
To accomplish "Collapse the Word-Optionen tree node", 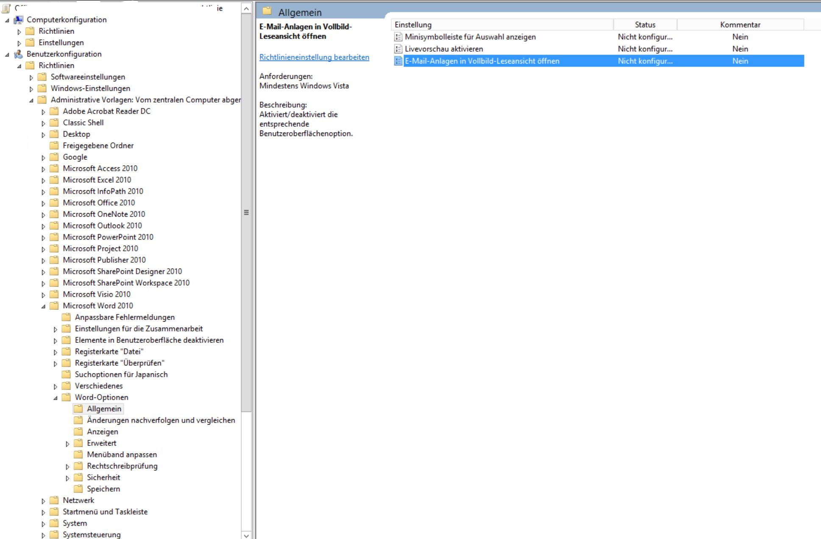I will (56, 398).
